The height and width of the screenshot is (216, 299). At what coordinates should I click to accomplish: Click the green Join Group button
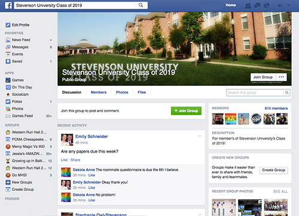pyautogui.click(x=186, y=111)
